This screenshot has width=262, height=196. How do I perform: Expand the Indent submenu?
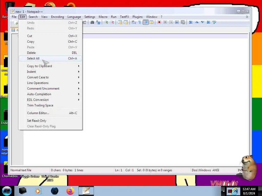click(x=50, y=72)
